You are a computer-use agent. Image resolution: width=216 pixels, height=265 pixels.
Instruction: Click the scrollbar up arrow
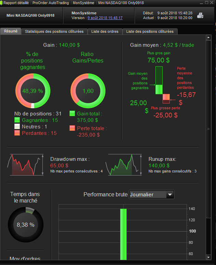tap(208, 38)
